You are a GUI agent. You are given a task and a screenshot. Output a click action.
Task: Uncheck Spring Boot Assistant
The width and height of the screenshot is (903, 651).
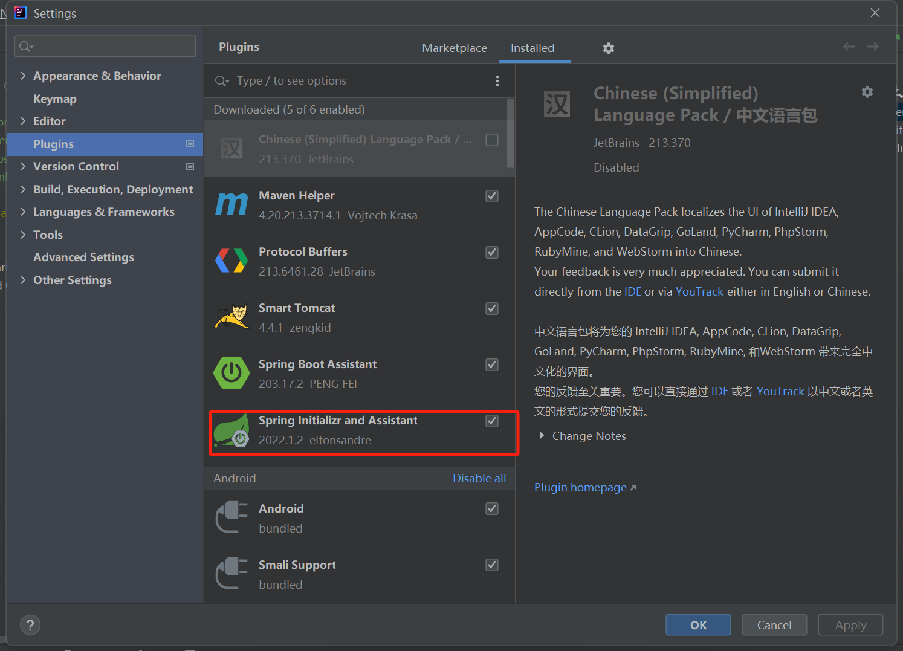492,364
